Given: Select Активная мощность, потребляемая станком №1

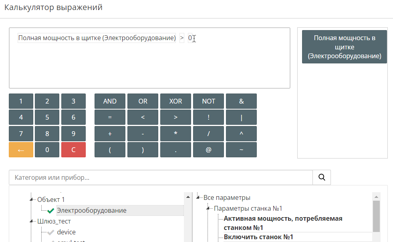Looking at the screenshot, I should [283, 223].
